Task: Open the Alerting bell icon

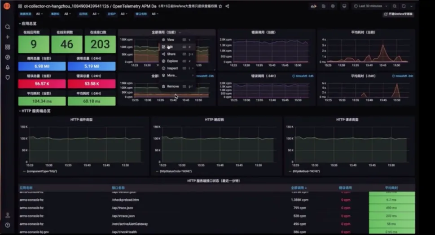Action: 8,67
